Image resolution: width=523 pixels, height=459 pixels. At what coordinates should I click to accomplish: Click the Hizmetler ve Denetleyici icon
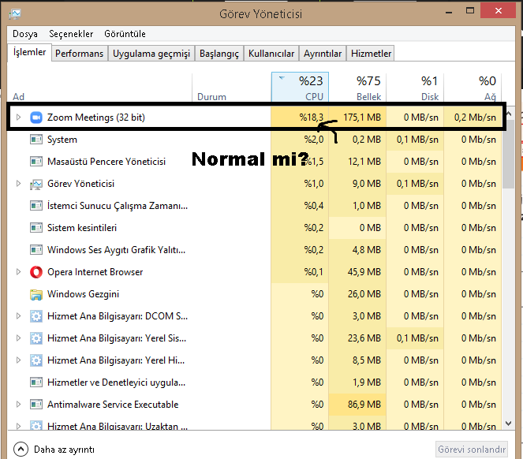pyautogui.click(x=36, y=382)
